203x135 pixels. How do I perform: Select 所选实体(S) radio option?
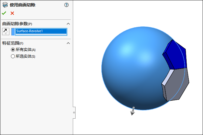pyautogui.click(x=13, y=56)
